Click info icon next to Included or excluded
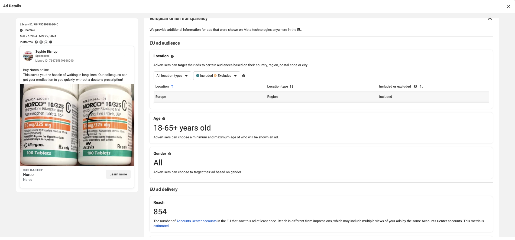This screenshot has height=240, width=515. [415, 86]
